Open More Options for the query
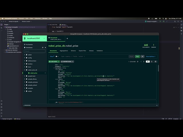Viewport: 183px width, 137px height. tap(151, 57)
